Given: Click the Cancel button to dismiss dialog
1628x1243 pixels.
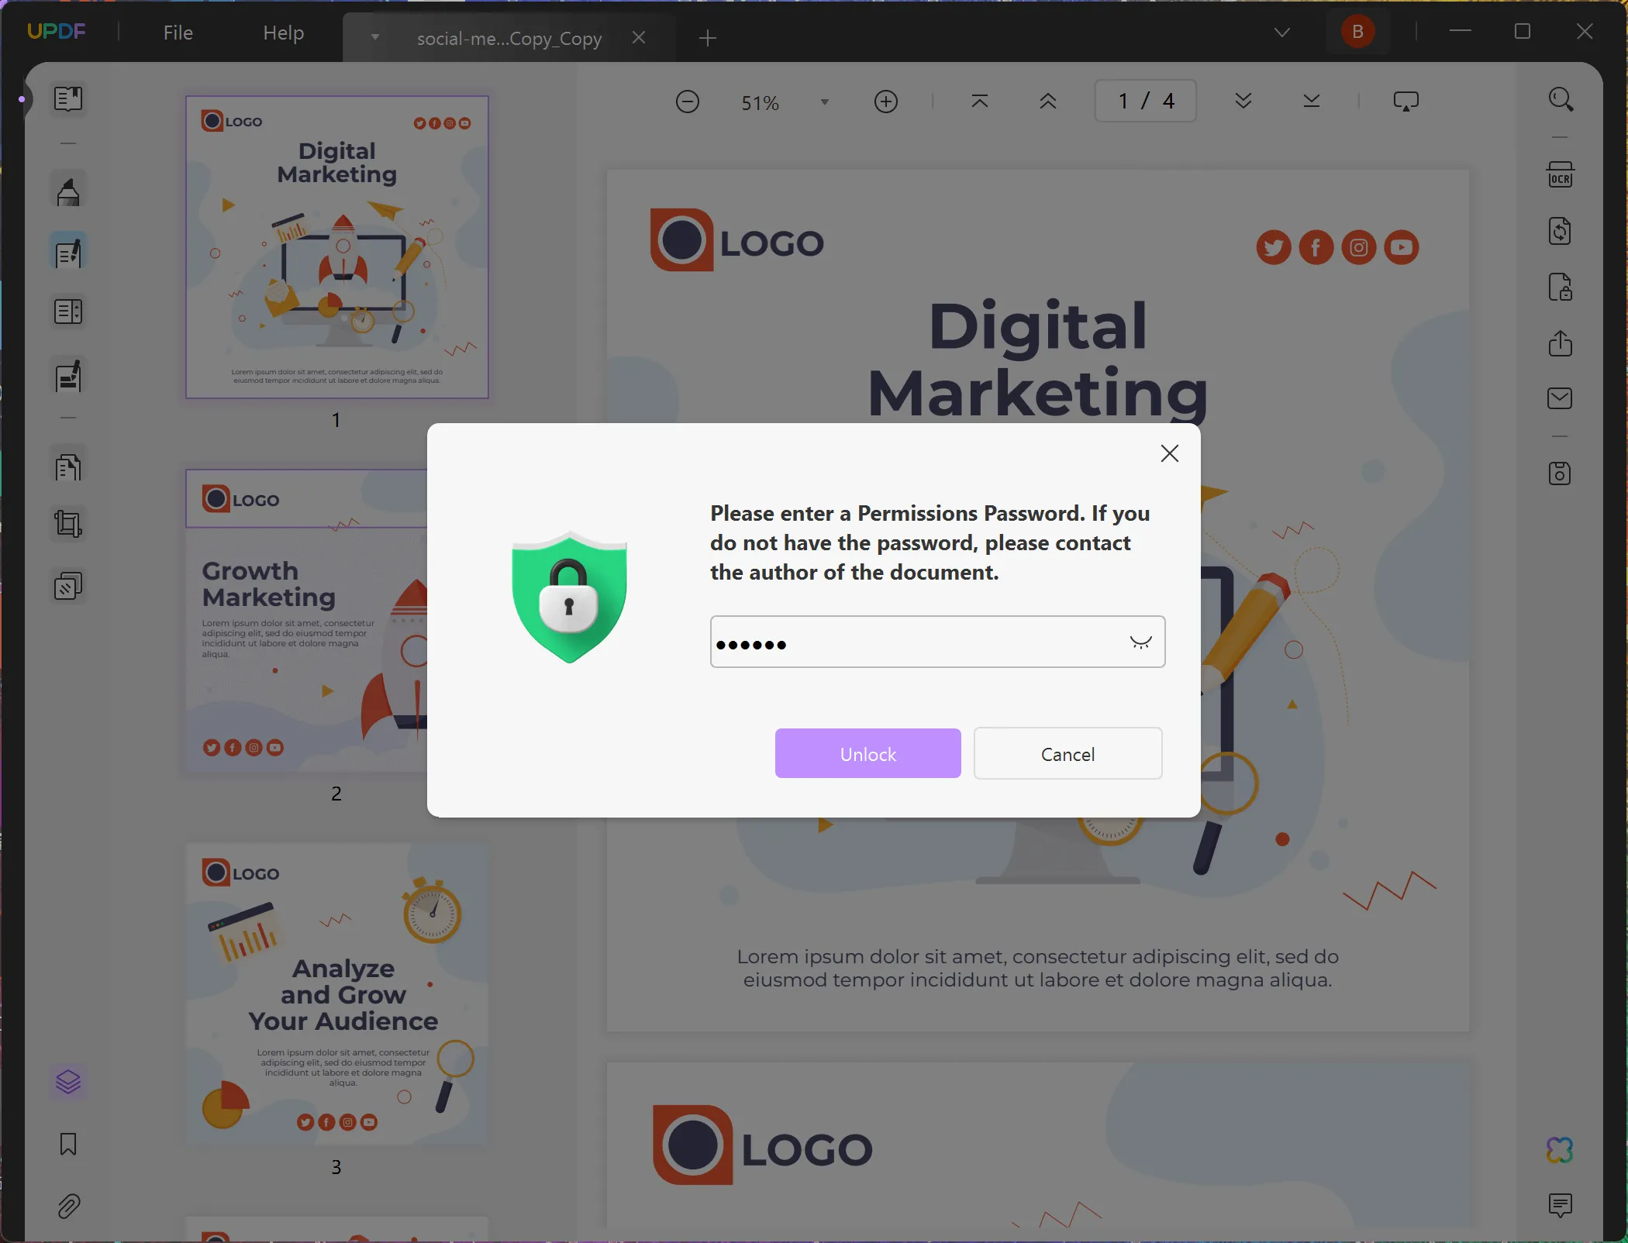Looking at the screenshot, I should pos(1068,753).
